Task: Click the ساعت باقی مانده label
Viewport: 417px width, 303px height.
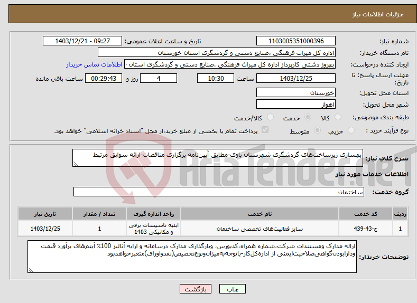Action: [59, 79]
